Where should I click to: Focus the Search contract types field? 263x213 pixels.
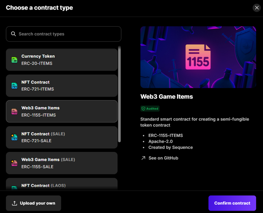[x=63, y=34]
